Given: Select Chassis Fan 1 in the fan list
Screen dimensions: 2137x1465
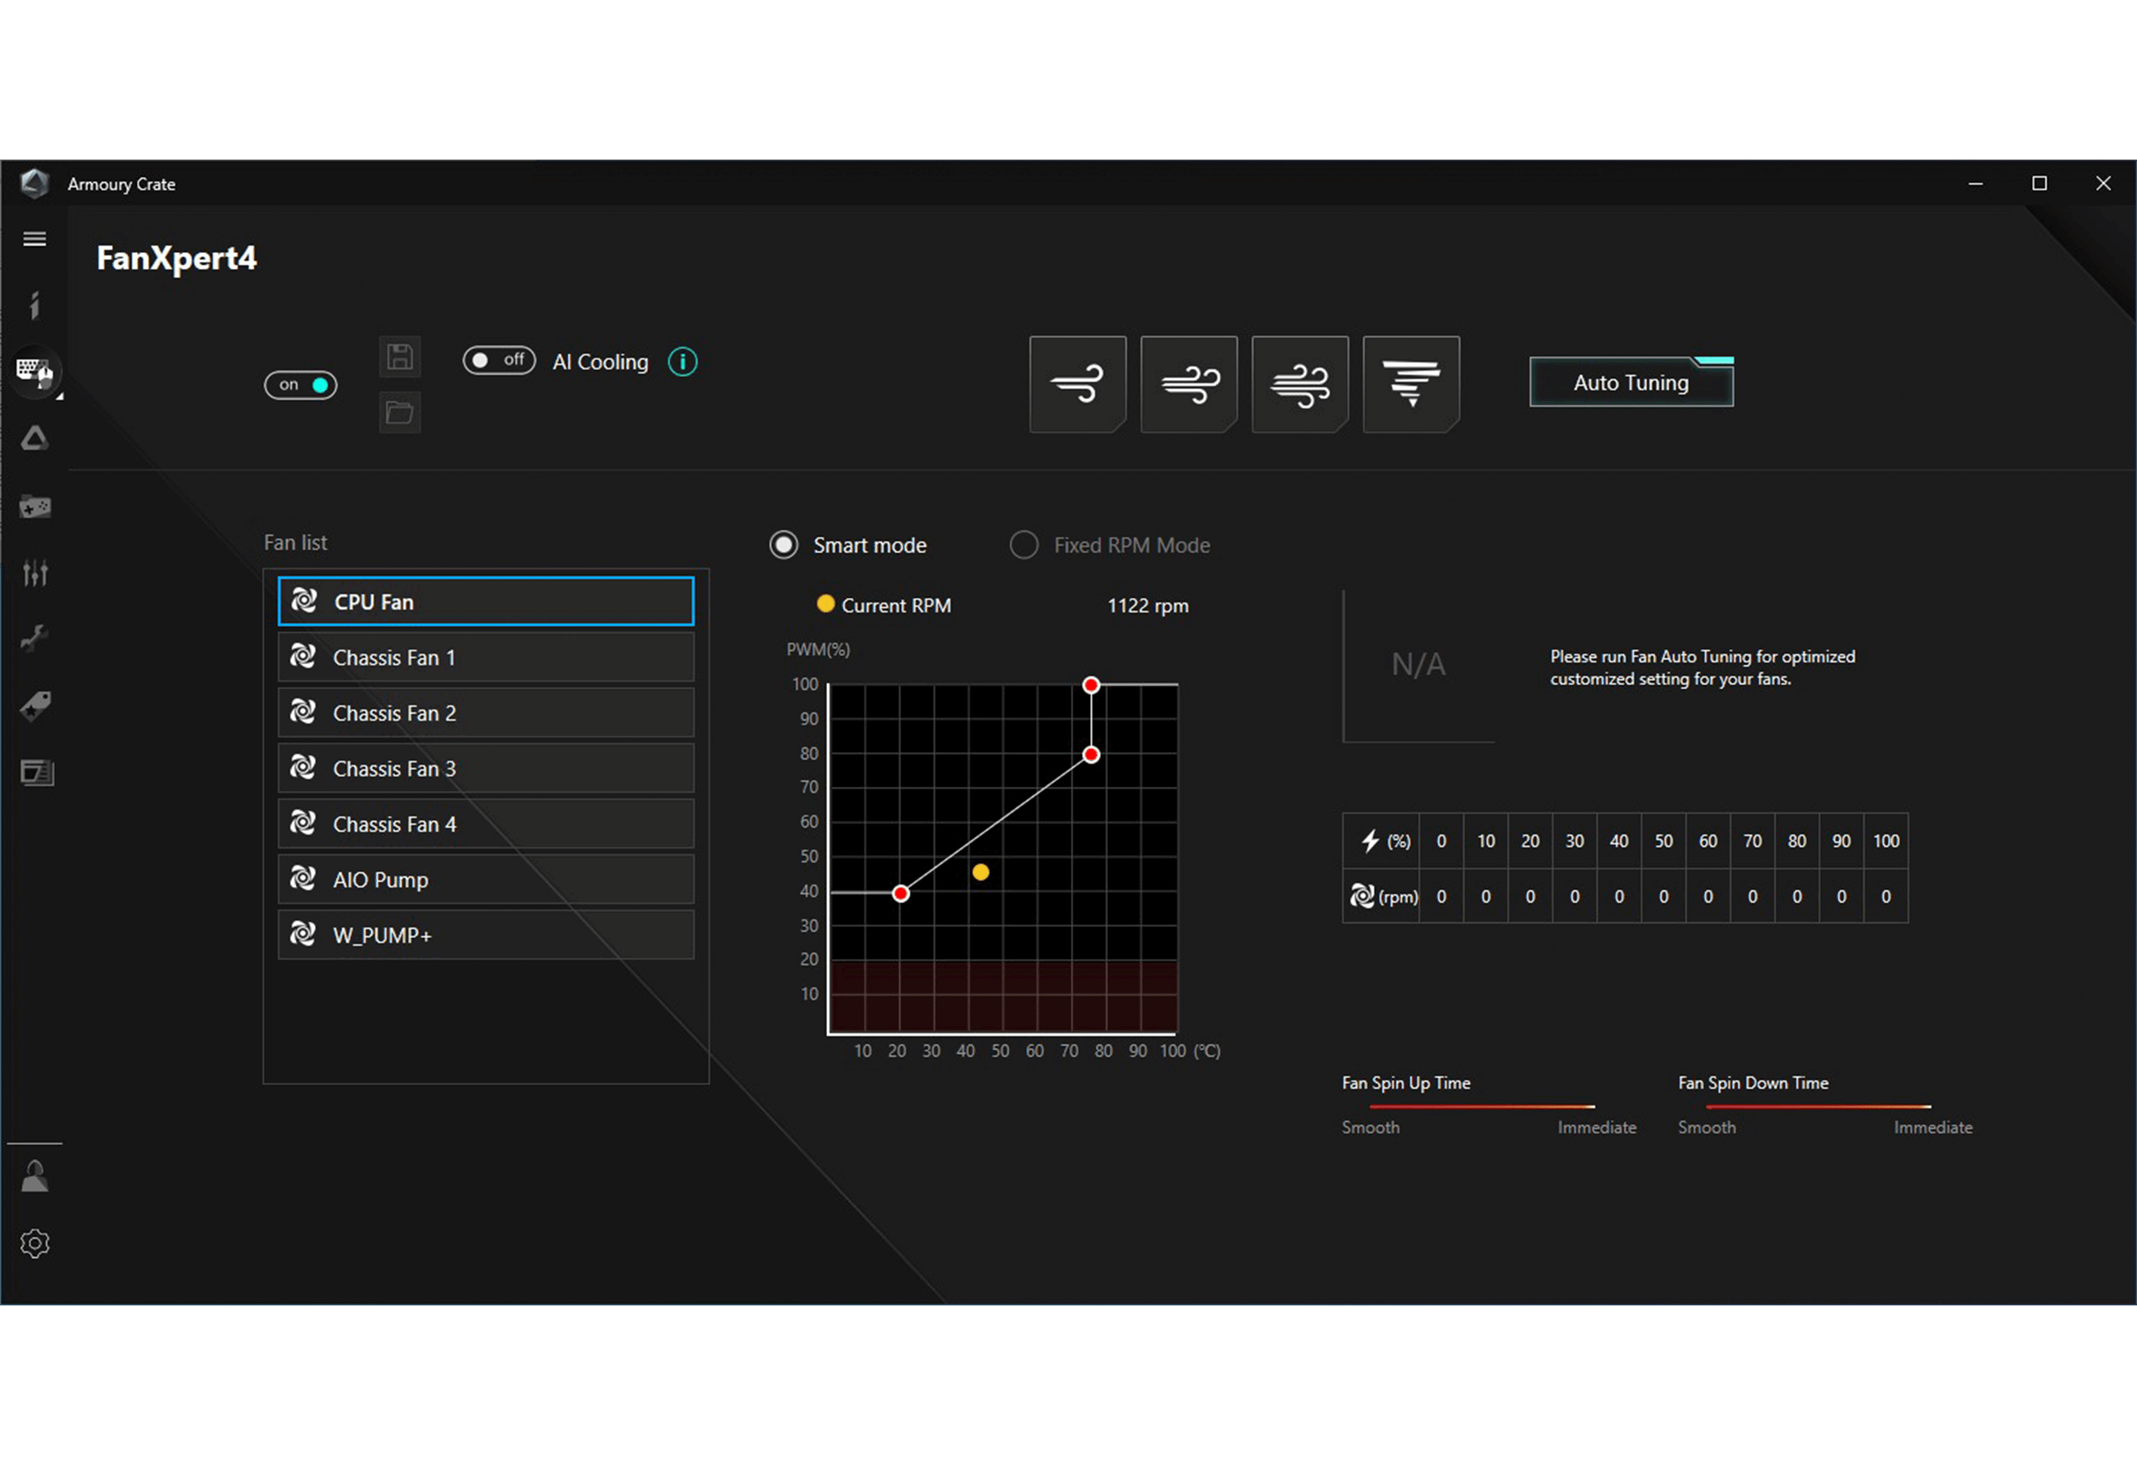Looking at the screenshot, I should [x=486, y=657].
